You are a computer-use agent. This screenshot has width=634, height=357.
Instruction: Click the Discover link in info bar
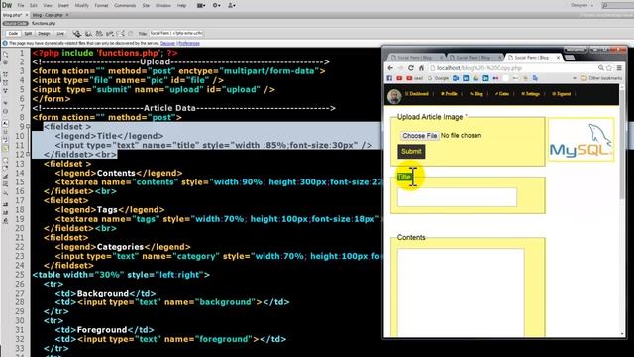tap(167, 43)
